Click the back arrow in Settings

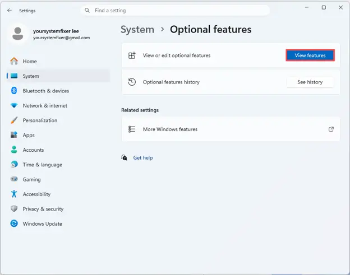pyautogui.click(x=10, y=11)
